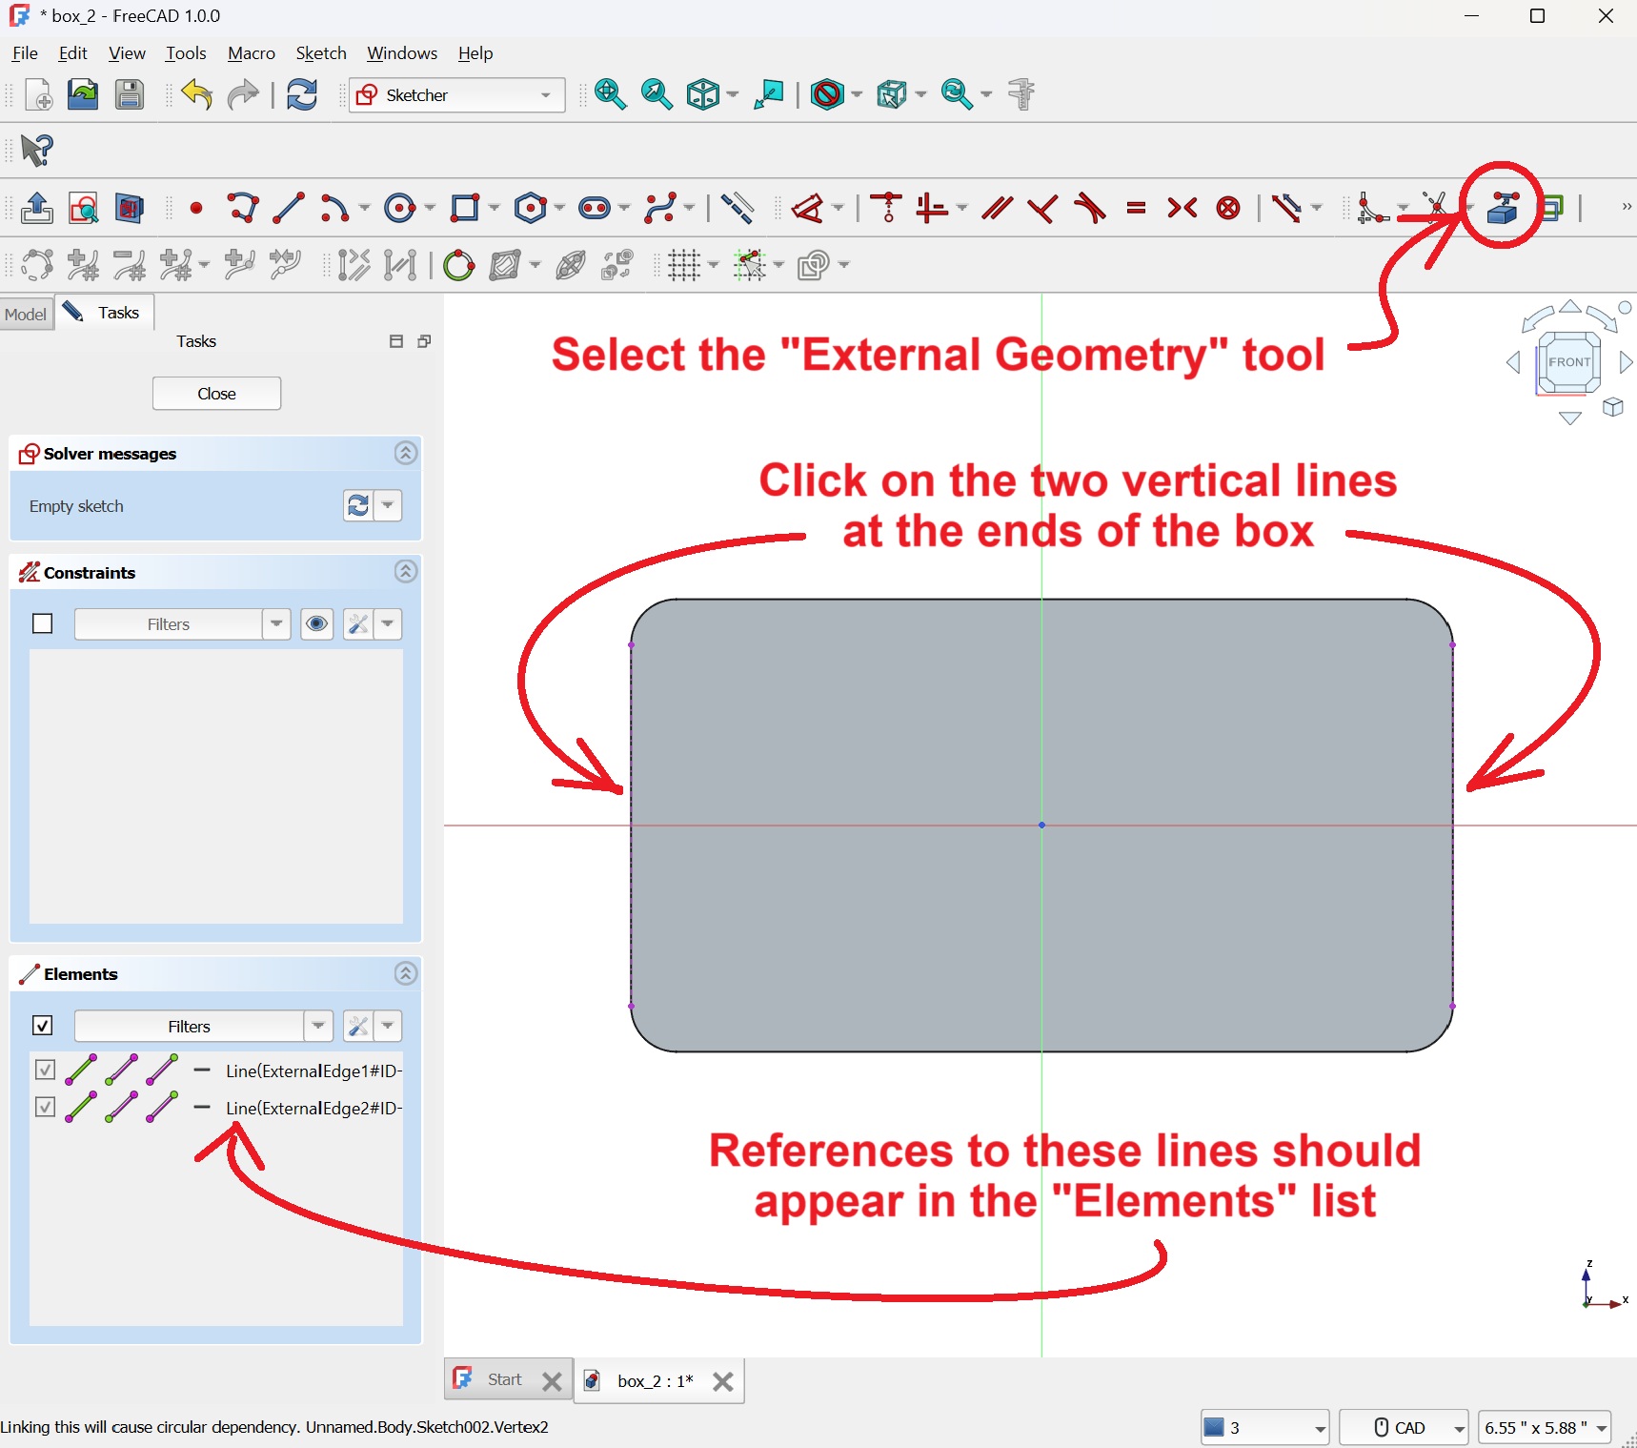Screen dimensions: 1637x1448
Task: Click the Close button in Tasks
Action: coord(216,394)
